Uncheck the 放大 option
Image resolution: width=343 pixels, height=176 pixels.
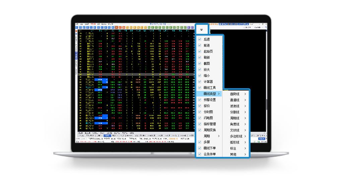click(200, 70)
